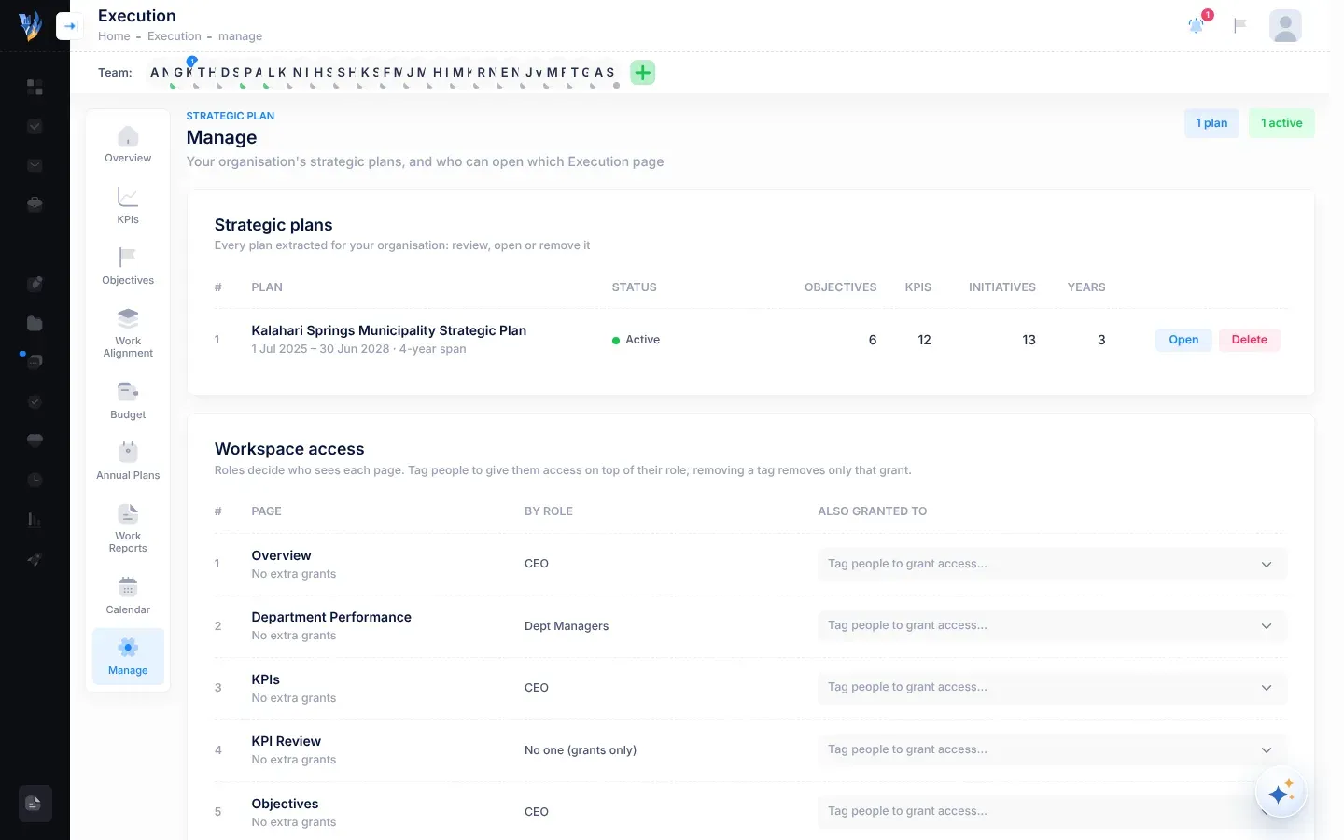Click the app logo in top corner
Viewport: 1344px width, 840px height.
[x=30, y=25]
